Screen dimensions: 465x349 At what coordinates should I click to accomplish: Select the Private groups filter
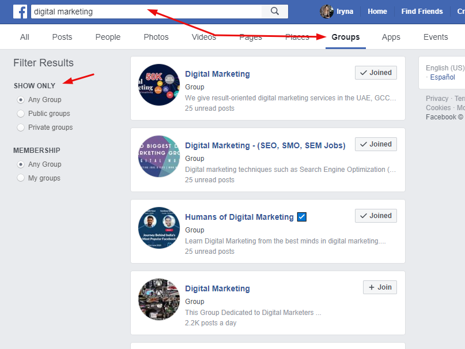21,127
